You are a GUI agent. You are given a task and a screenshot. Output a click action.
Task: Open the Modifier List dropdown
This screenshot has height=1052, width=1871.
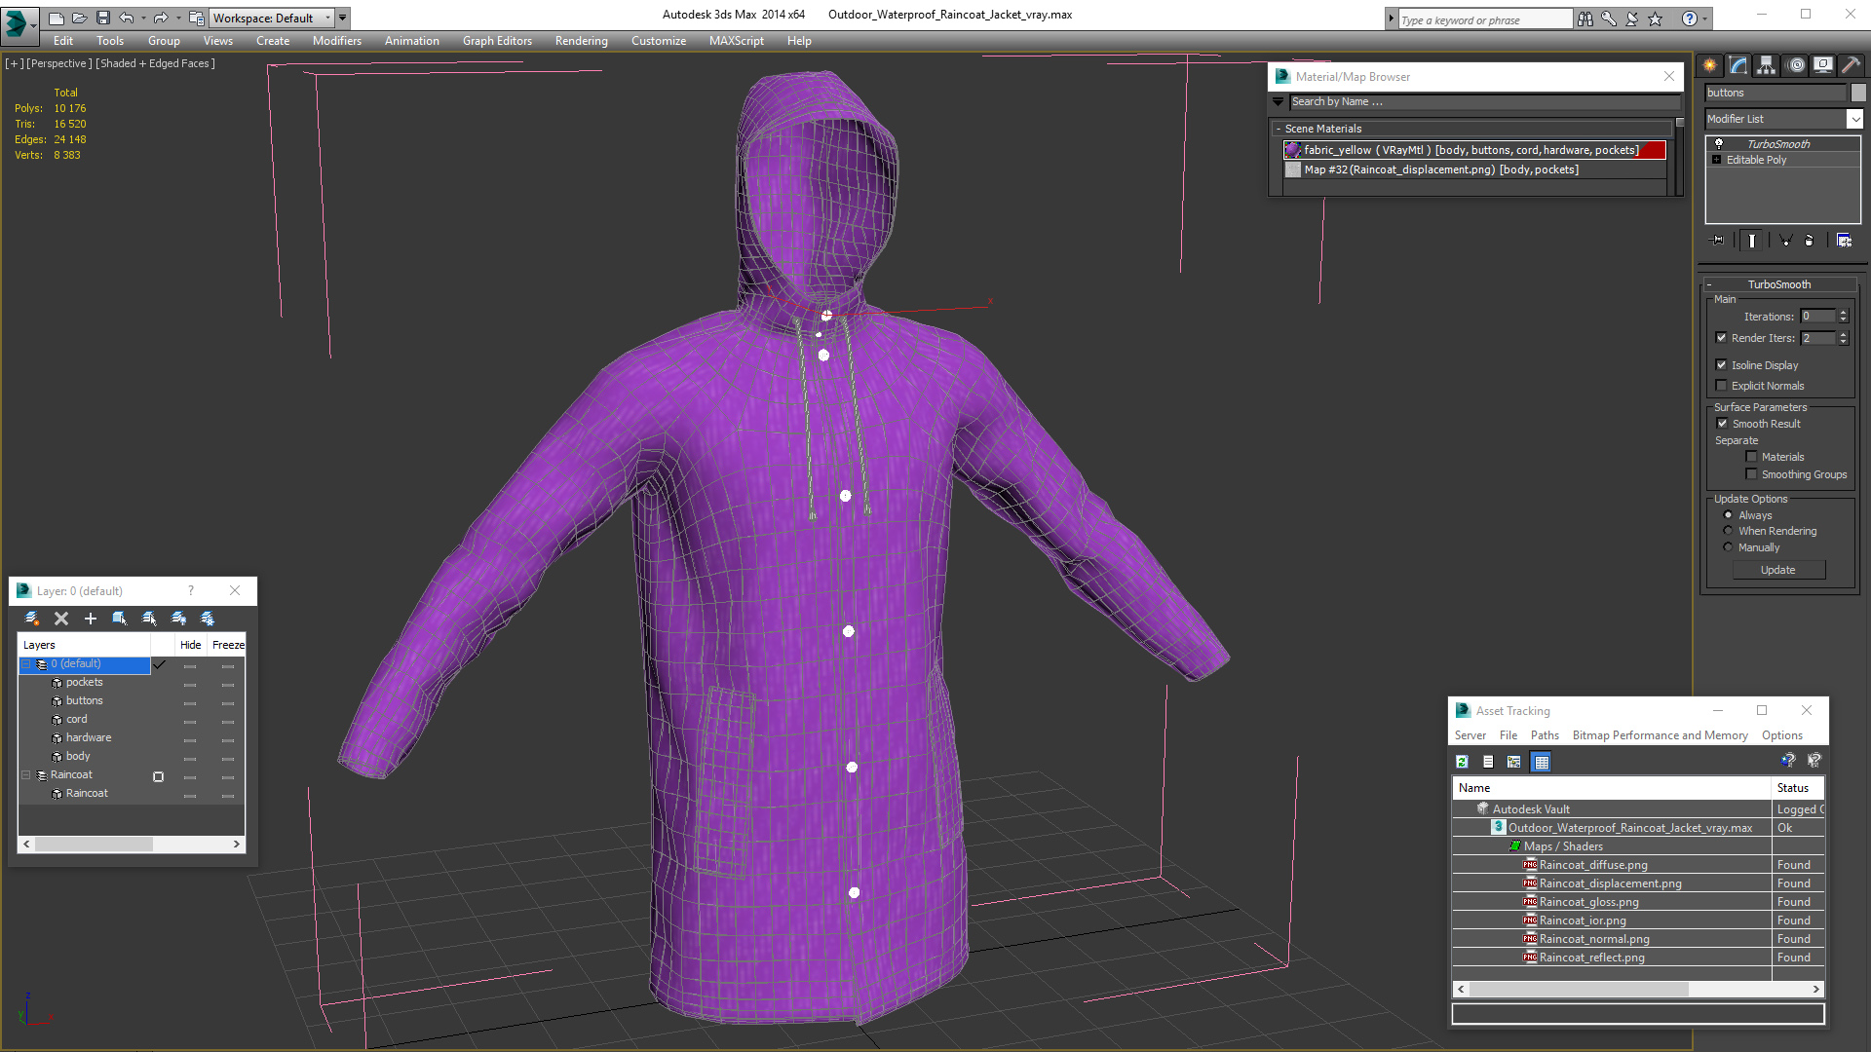click(1854, 119)
